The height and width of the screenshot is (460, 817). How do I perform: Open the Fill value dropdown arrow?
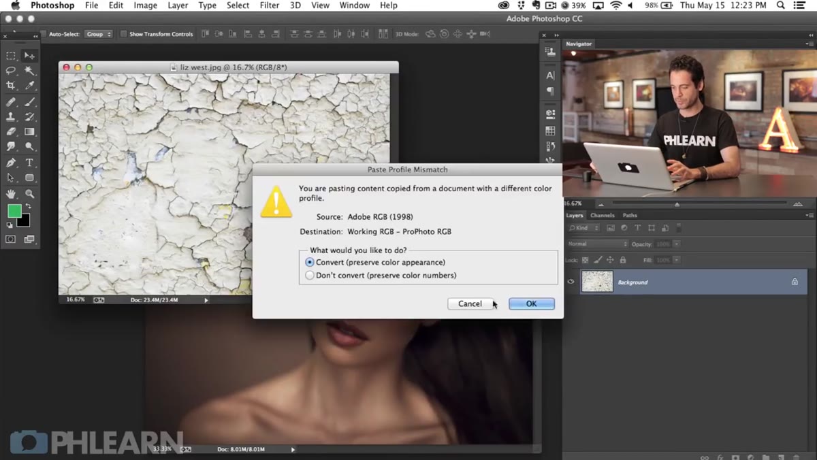click(677, 260)
